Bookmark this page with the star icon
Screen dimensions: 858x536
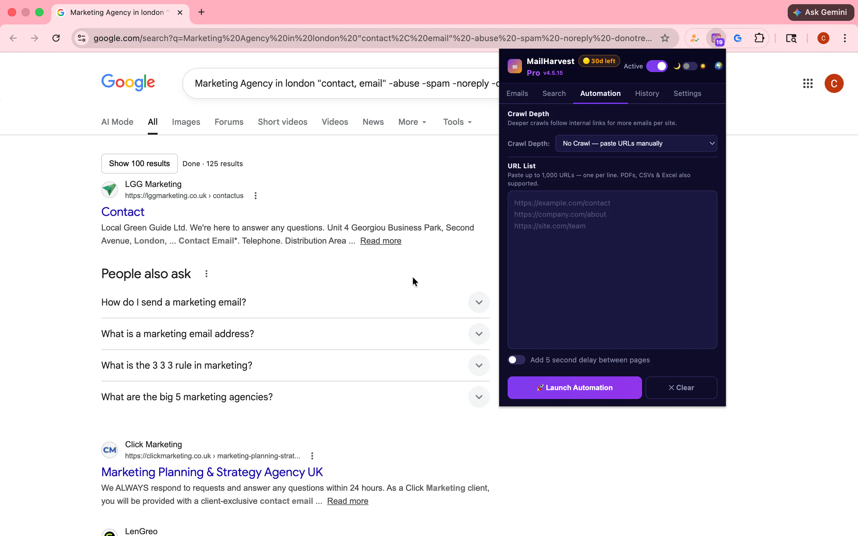coord(665,38)
